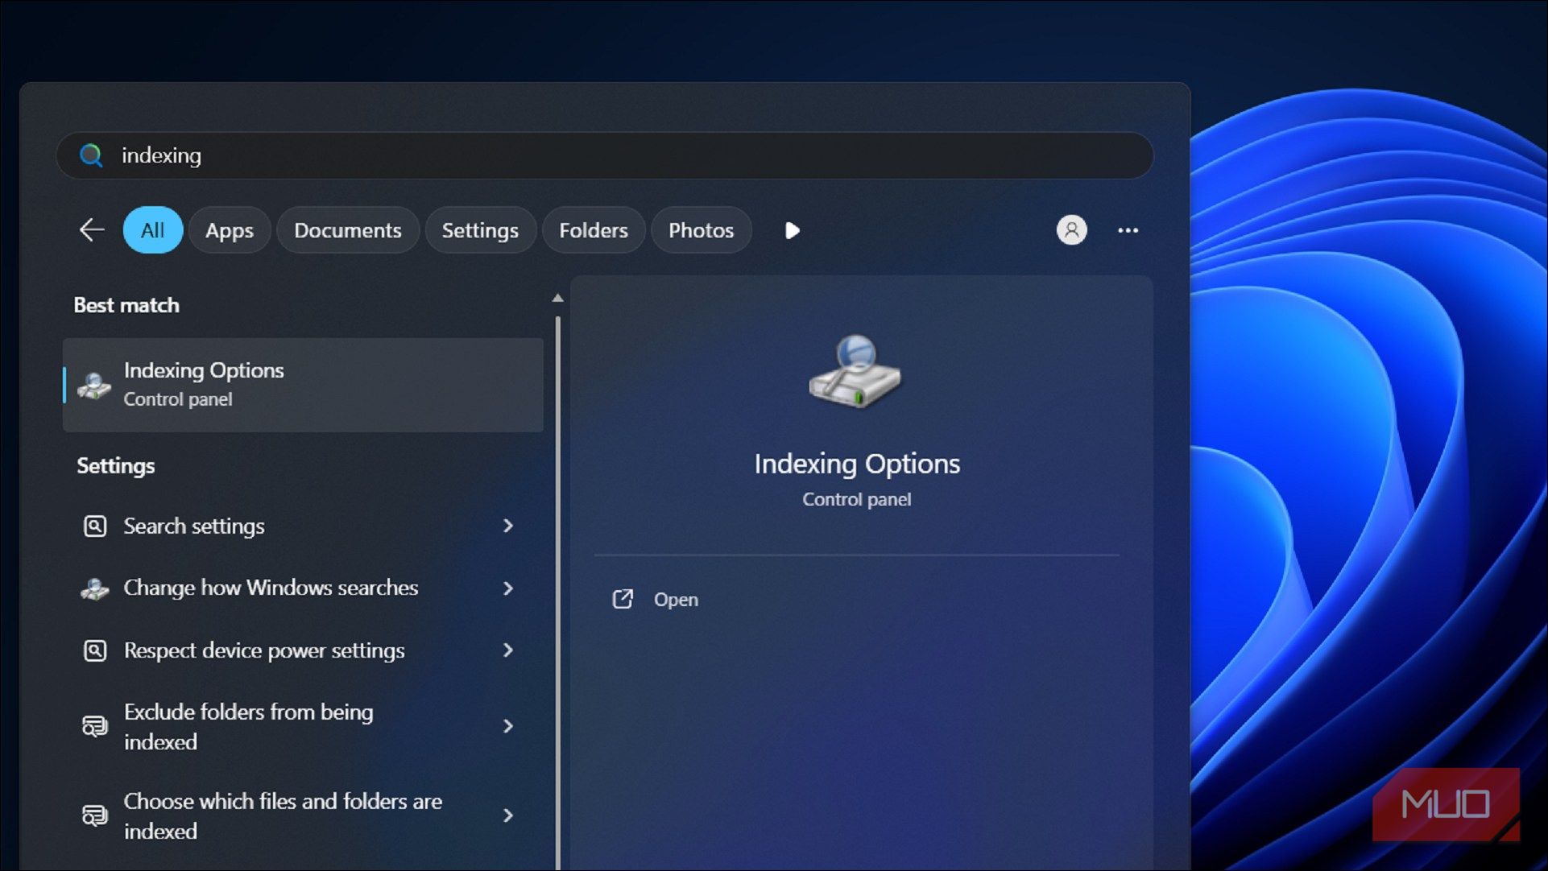
Task: Click the Settings section heading
Action: [116, 466]
